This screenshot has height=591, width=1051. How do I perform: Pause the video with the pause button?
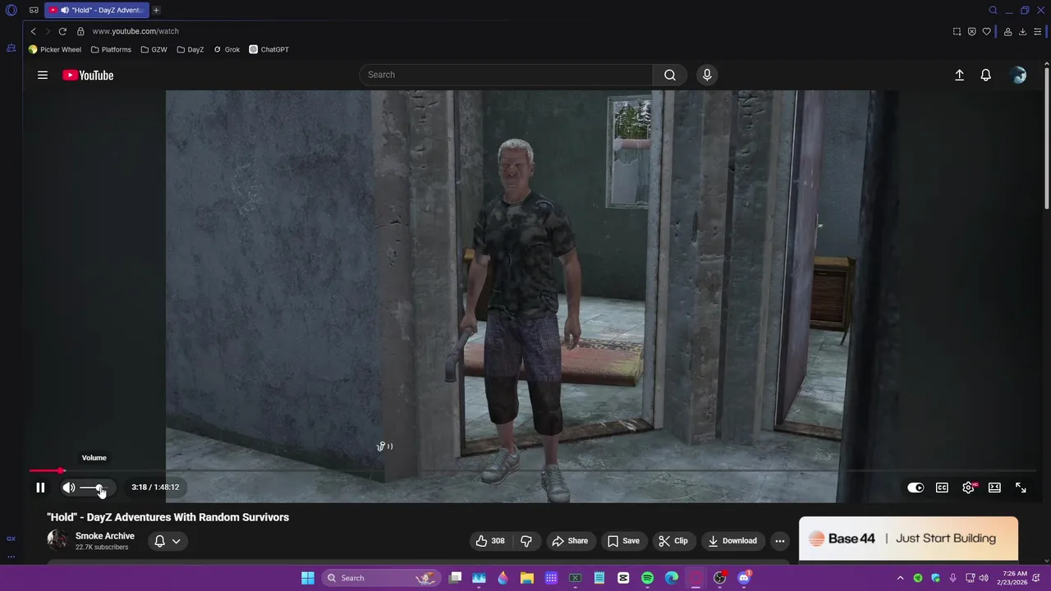[40, 488]
